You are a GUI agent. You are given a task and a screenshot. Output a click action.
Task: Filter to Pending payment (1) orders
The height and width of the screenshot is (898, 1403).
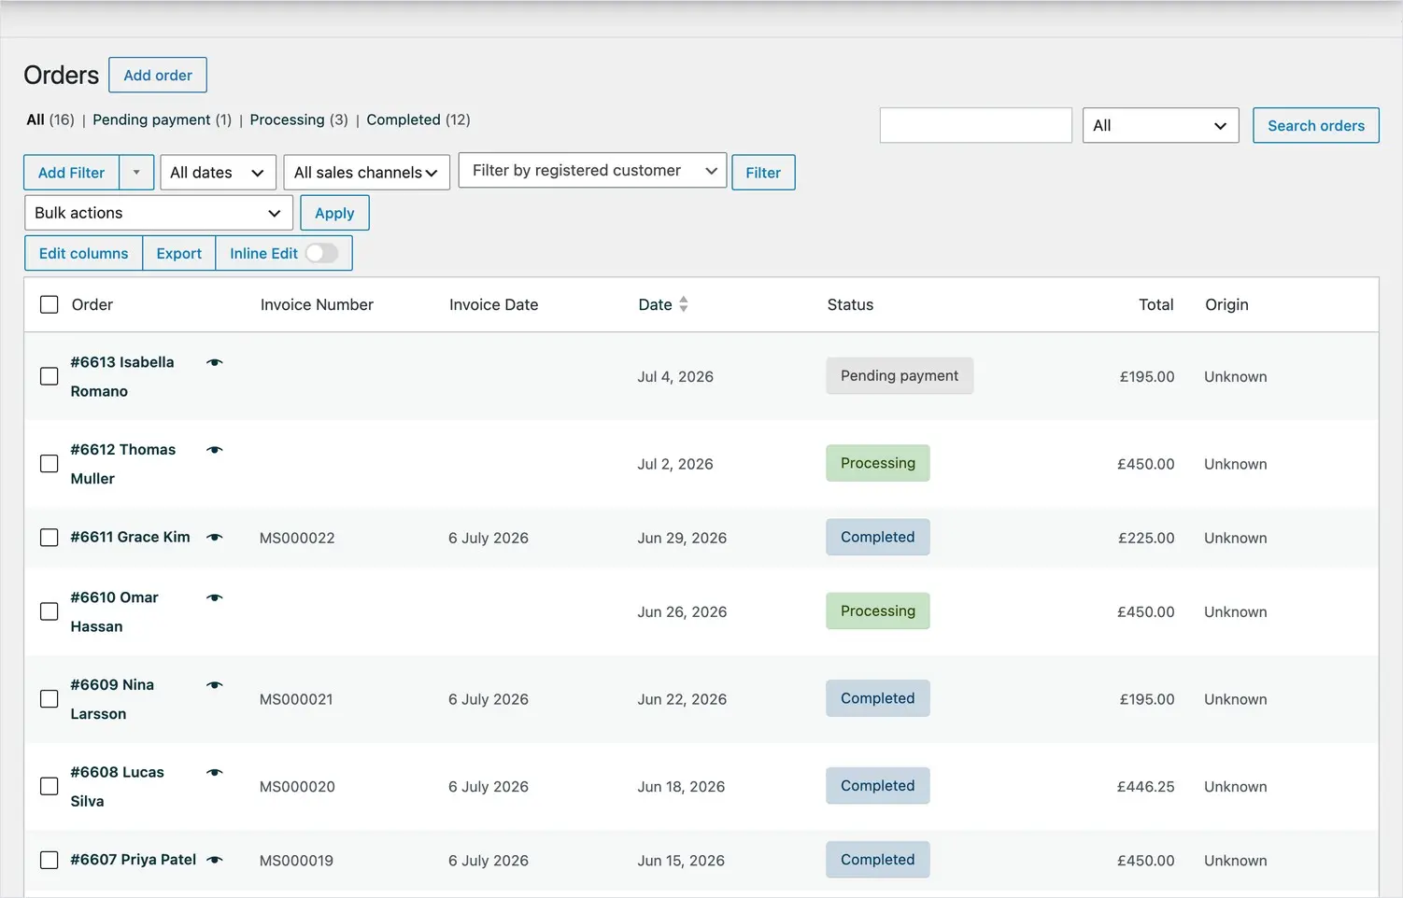[x=162, y=119]
